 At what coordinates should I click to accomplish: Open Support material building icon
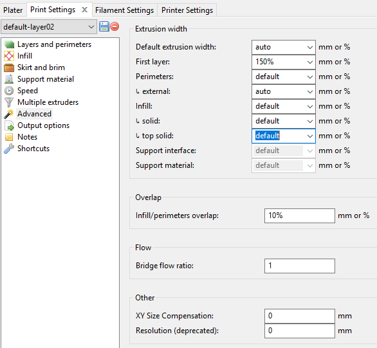9,79
